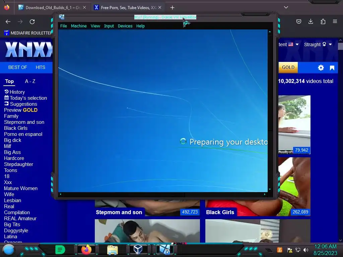This screenshot has width=343, height=257.
Task: Click the site bookmark flag icon
Action: [x=332, y=68]
